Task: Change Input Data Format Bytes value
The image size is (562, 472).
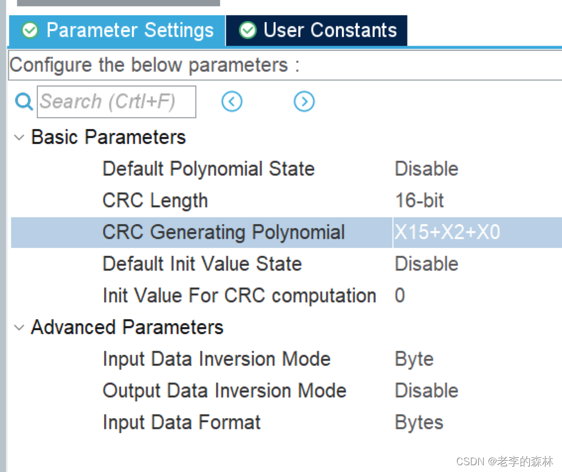Action: [419, 423]
